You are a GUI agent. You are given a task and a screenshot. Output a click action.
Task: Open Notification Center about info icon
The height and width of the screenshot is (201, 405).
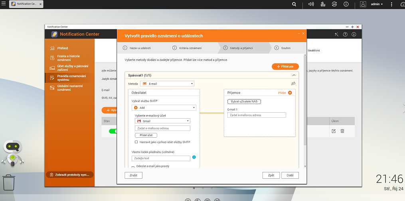[354, 34]
